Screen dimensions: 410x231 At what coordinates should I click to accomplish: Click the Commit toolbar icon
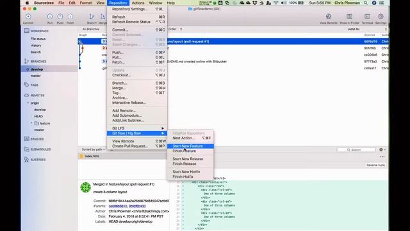(28, 17)
